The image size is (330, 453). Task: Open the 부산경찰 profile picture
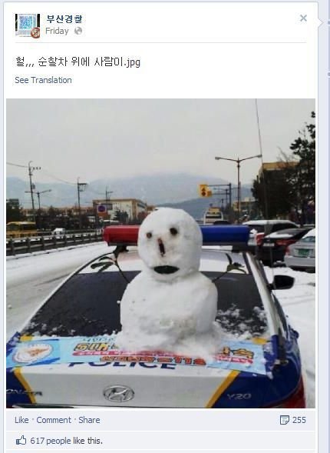tap(28, 25)
